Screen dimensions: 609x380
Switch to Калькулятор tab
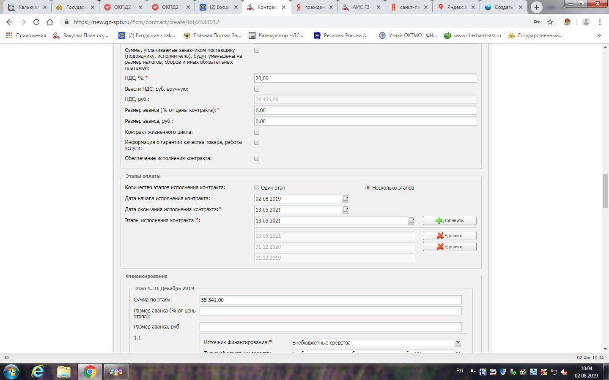pyautogui.click(x=27, y=7)
